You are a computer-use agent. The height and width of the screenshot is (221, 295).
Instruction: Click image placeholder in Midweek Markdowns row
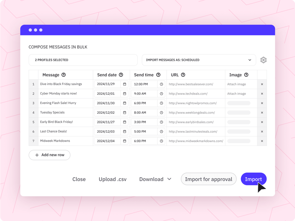pos(239,141)
